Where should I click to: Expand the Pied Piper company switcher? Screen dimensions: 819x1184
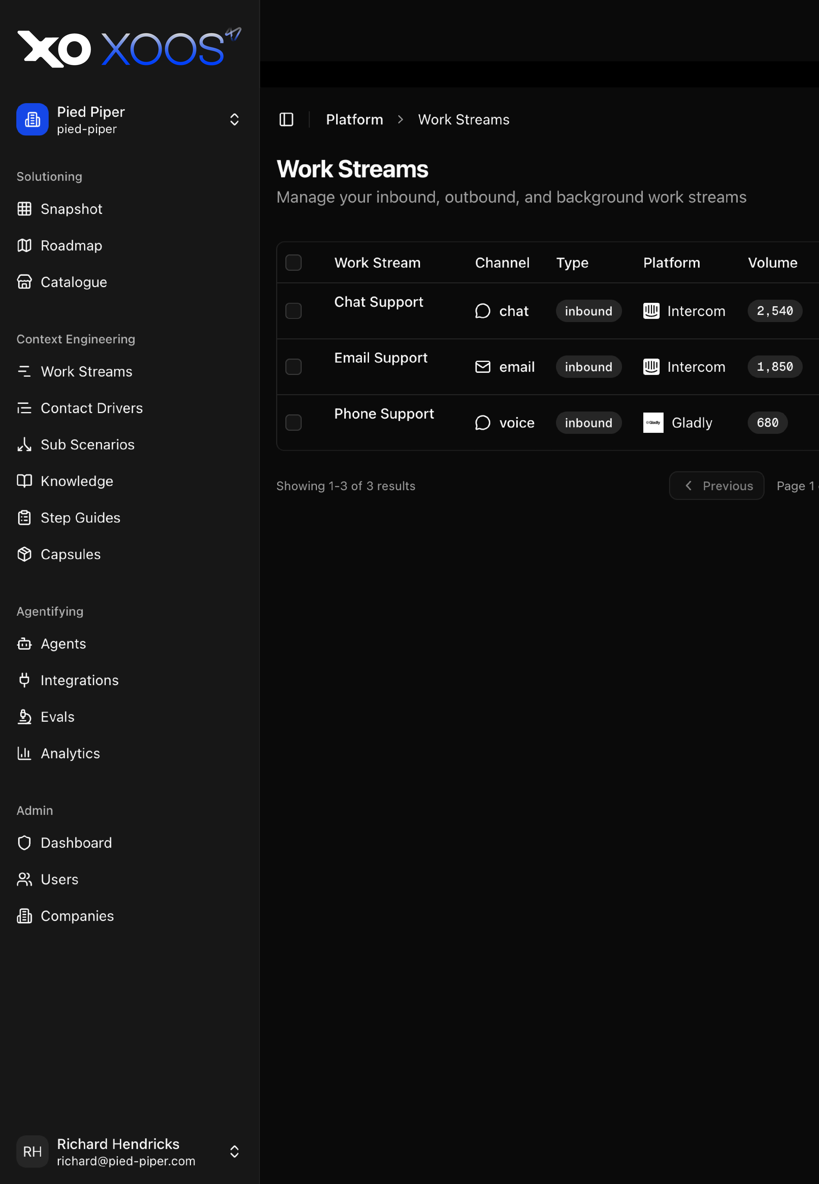(234, 119)
